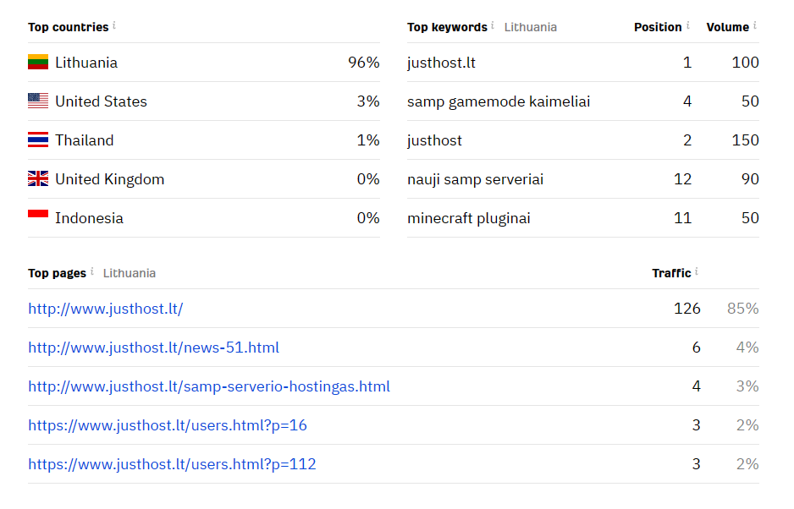Click the United States flag icon

[x=38, y=101]
